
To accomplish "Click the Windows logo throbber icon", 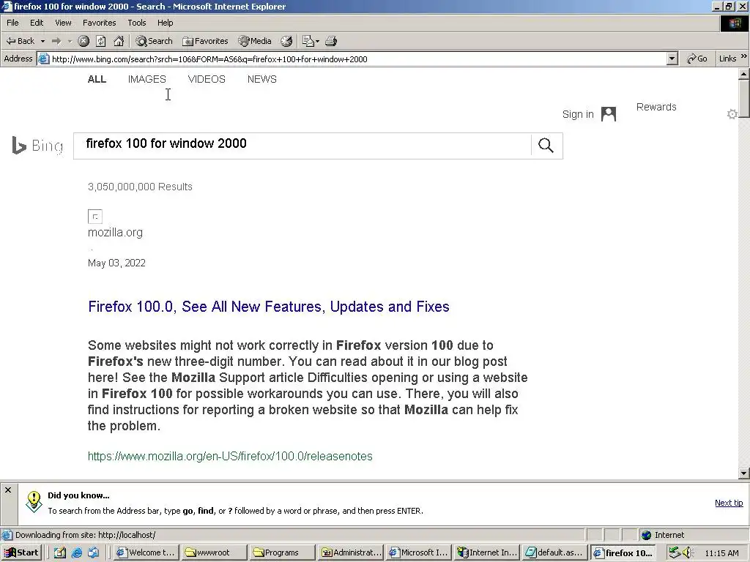I will [735, 23].
